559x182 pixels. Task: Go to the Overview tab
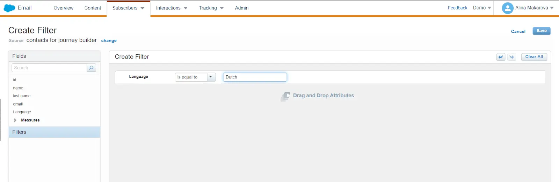tap(63, 8)
